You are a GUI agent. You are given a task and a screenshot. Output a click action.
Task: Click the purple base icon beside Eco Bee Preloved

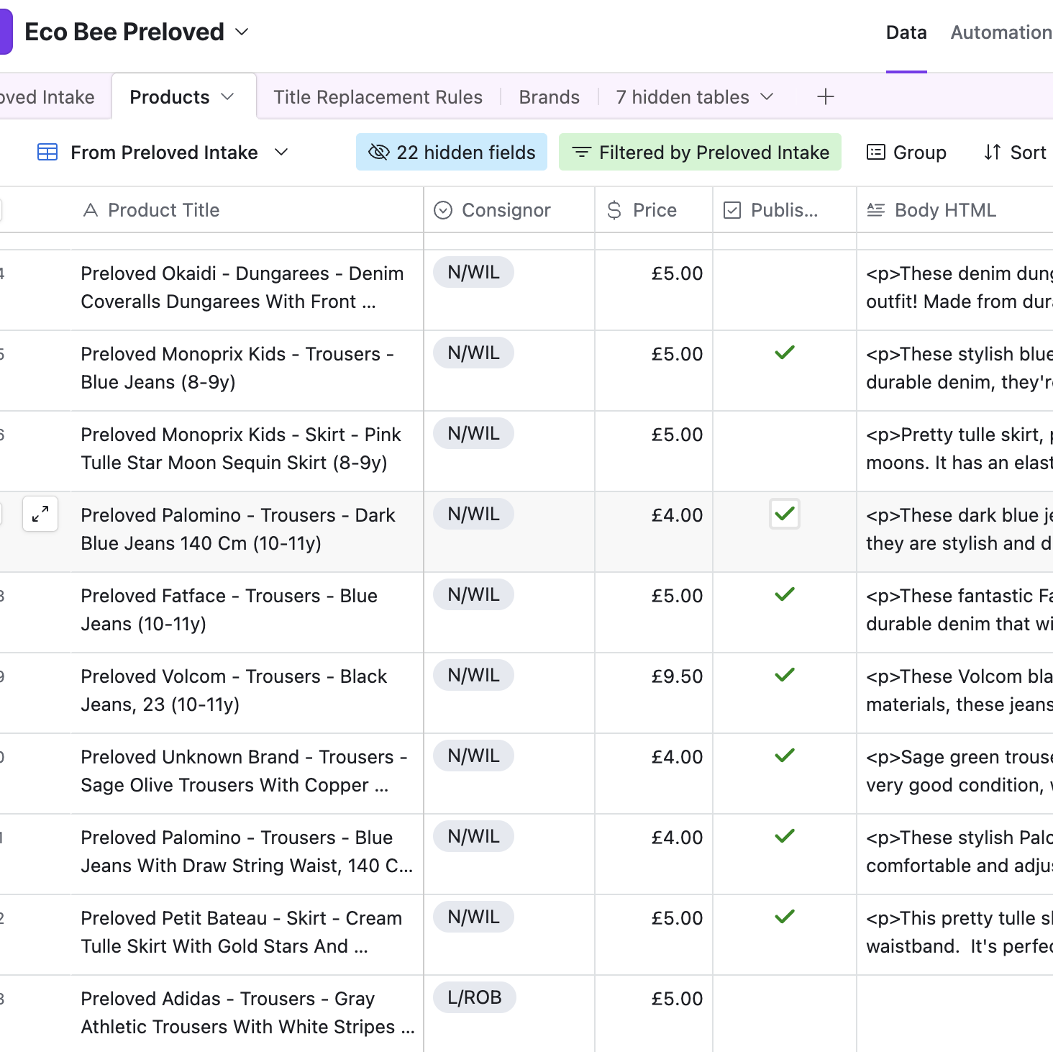[x=6, y=32]
